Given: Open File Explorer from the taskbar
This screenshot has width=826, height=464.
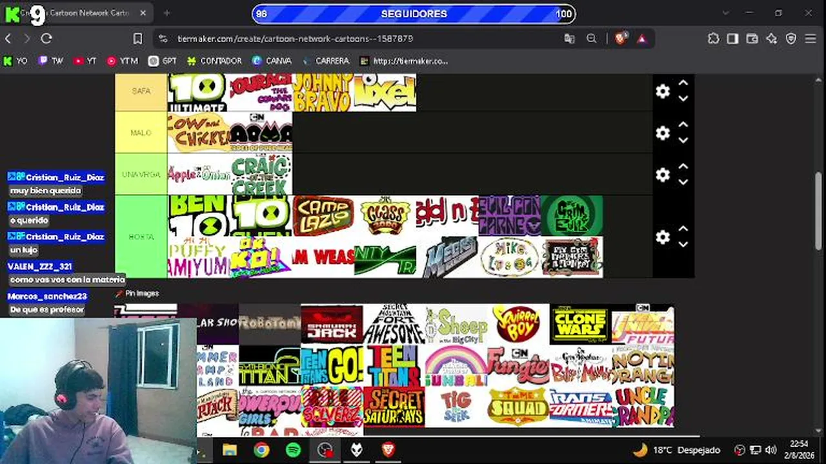Looking at the screenshot, I should pyautogui.click(x=230, y=450).
